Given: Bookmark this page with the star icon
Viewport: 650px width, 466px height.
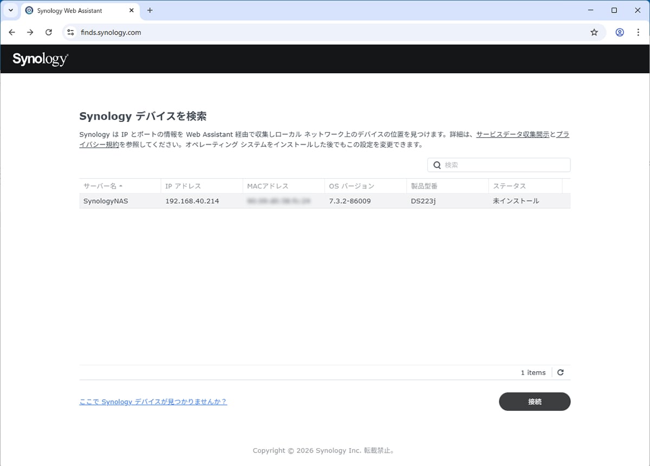Looking at the screenshot, I should coord(594,33).
